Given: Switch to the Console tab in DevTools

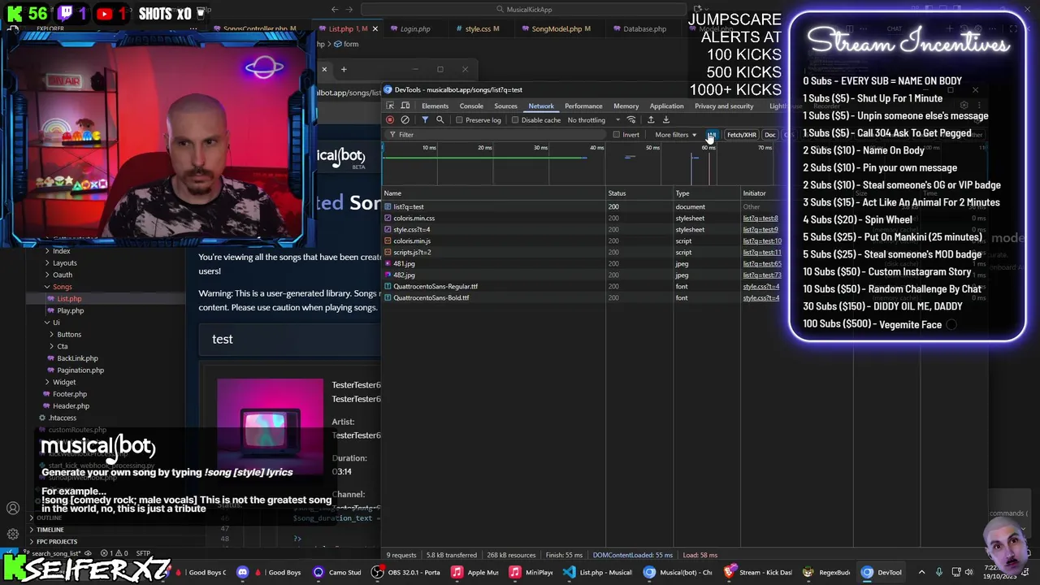Looking at the screenshot, I should coord(471,106).
